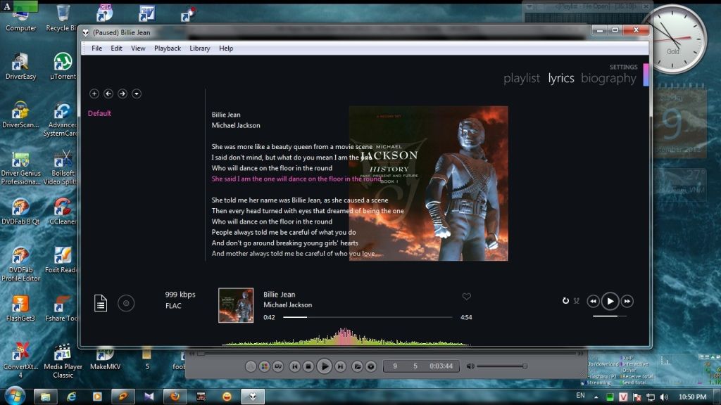Stop playback in the background media player
The height and width of the screenshot is (405, 721).
(x=308, y=366)
